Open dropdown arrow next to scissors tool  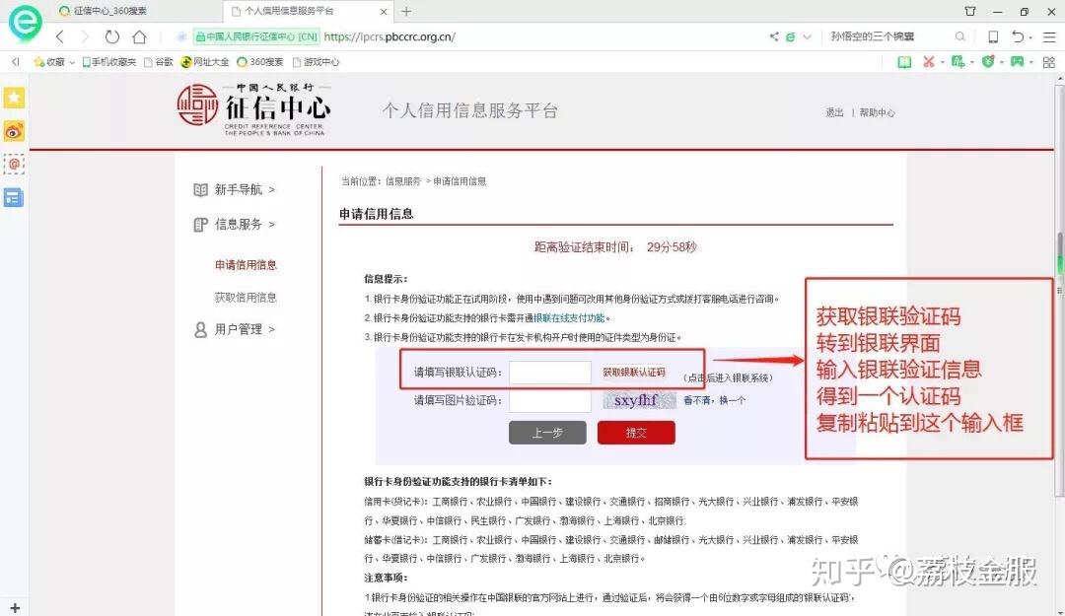click(942, 62)
